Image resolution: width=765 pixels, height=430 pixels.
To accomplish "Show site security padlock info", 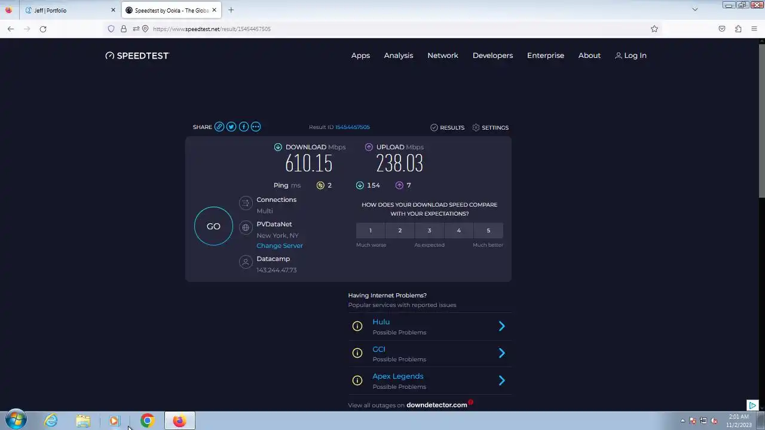I will pyautogui.click(x=124, y=29).
